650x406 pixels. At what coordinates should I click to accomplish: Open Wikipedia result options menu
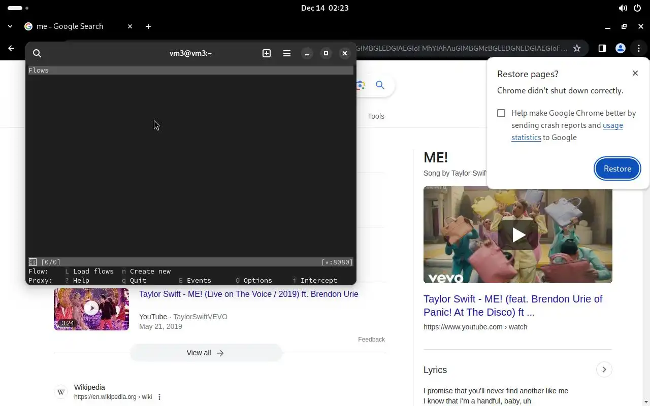[159, 397]
